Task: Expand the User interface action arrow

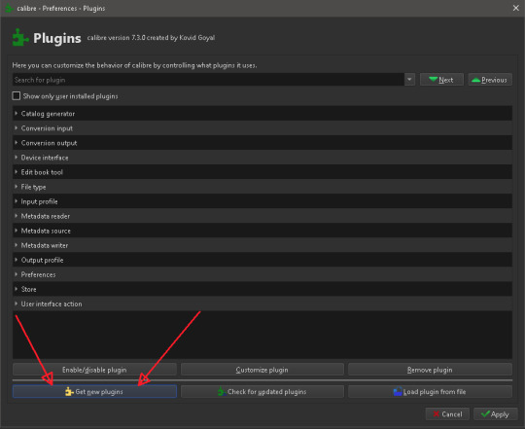Action: click(x=17, y=304)
